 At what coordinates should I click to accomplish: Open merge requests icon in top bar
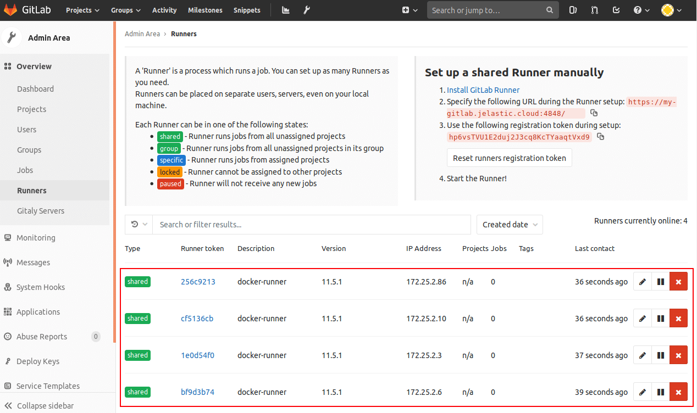tap(594, 10)
